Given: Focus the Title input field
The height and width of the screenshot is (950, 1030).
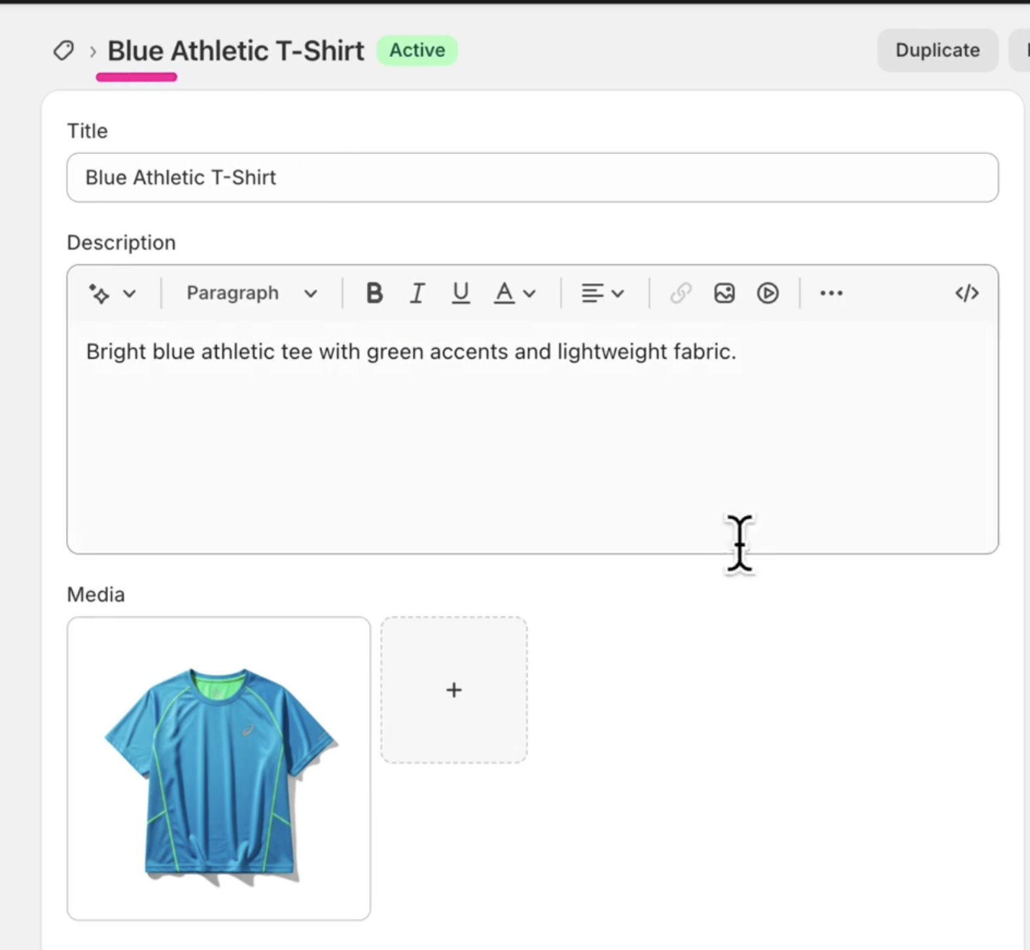Looking at the screenshot, I should click(532, 177).
